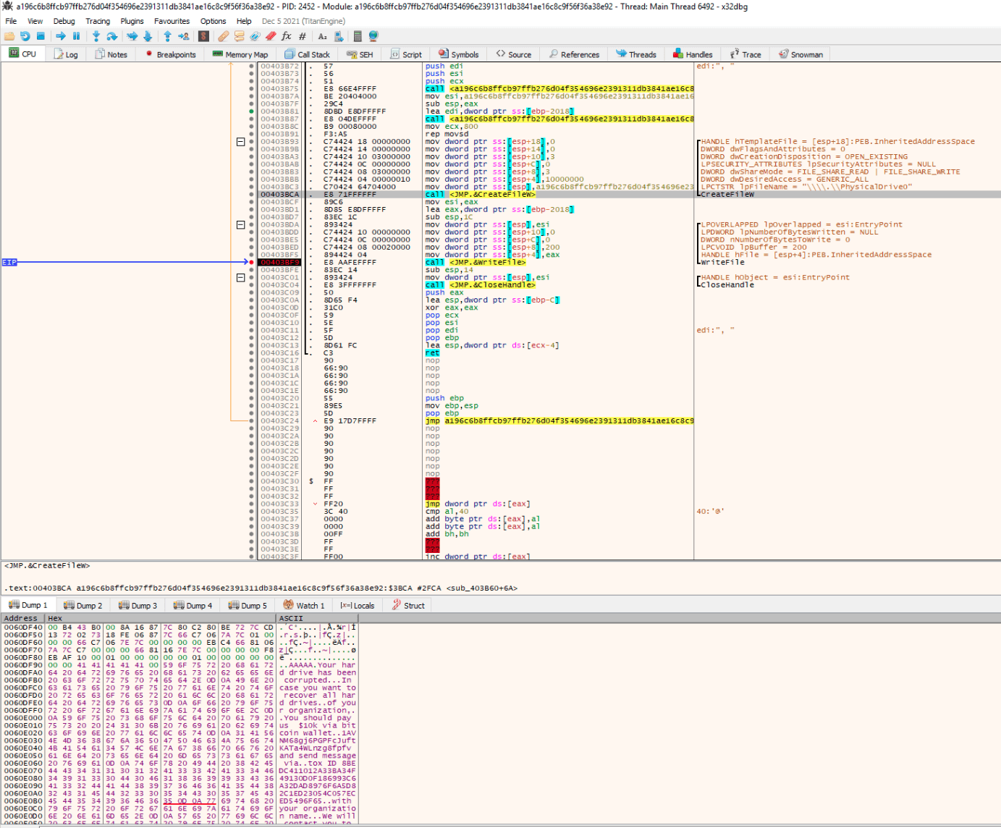Open the Scylla plugin icon
1001x828 pixels.
204,36
